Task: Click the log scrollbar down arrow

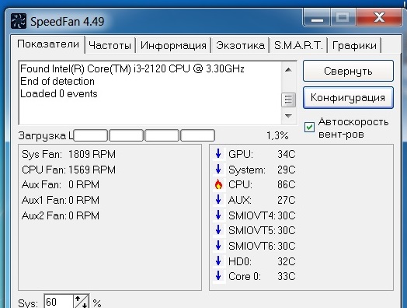Action: click(288, 116)
